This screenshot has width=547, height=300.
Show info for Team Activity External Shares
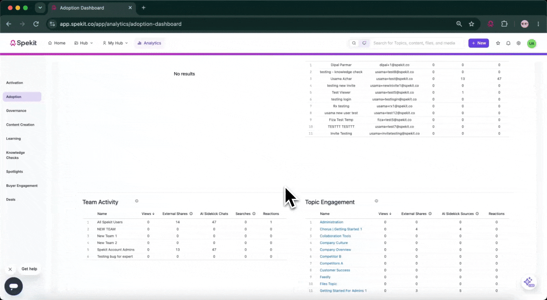coord(191,214)
